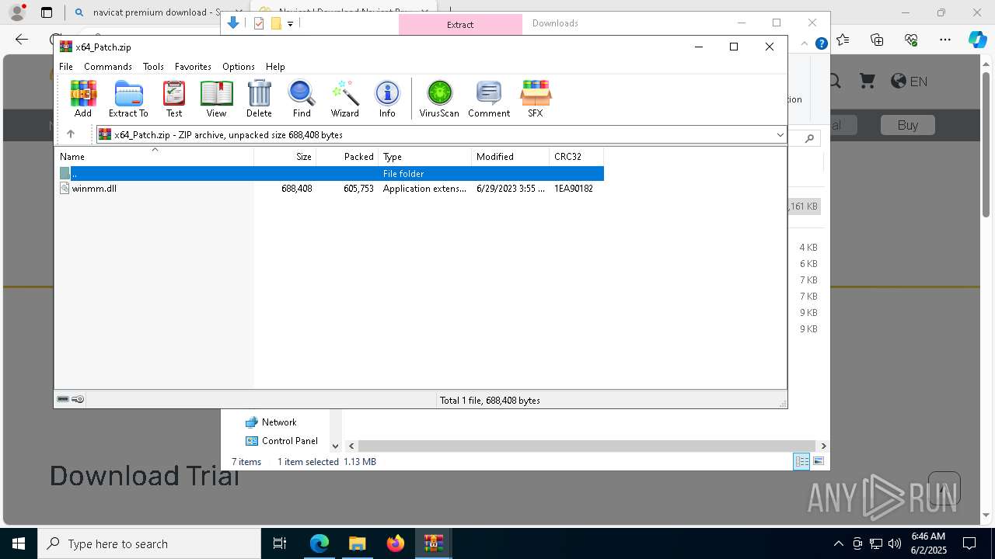Open File Explorer from taskbar
Viewport: 995px width, 559px height.
coord(357,543)
